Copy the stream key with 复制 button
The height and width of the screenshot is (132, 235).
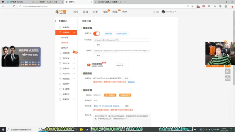(98, 55)
